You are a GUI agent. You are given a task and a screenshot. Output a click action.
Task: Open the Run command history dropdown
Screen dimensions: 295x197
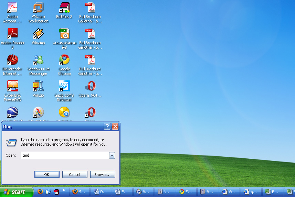tap(112, 156)
